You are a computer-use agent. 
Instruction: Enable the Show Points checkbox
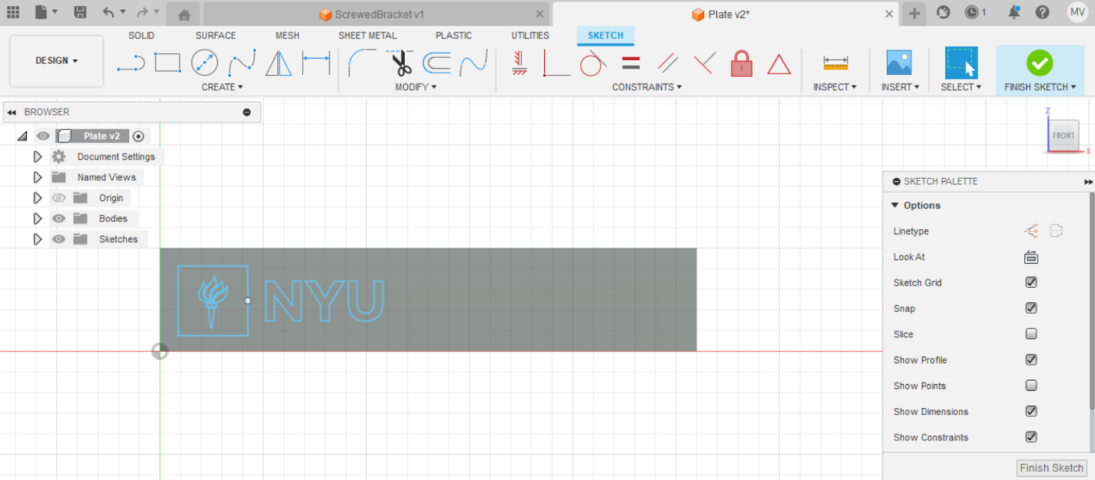pyautogui.click(x=1031, y=385)
